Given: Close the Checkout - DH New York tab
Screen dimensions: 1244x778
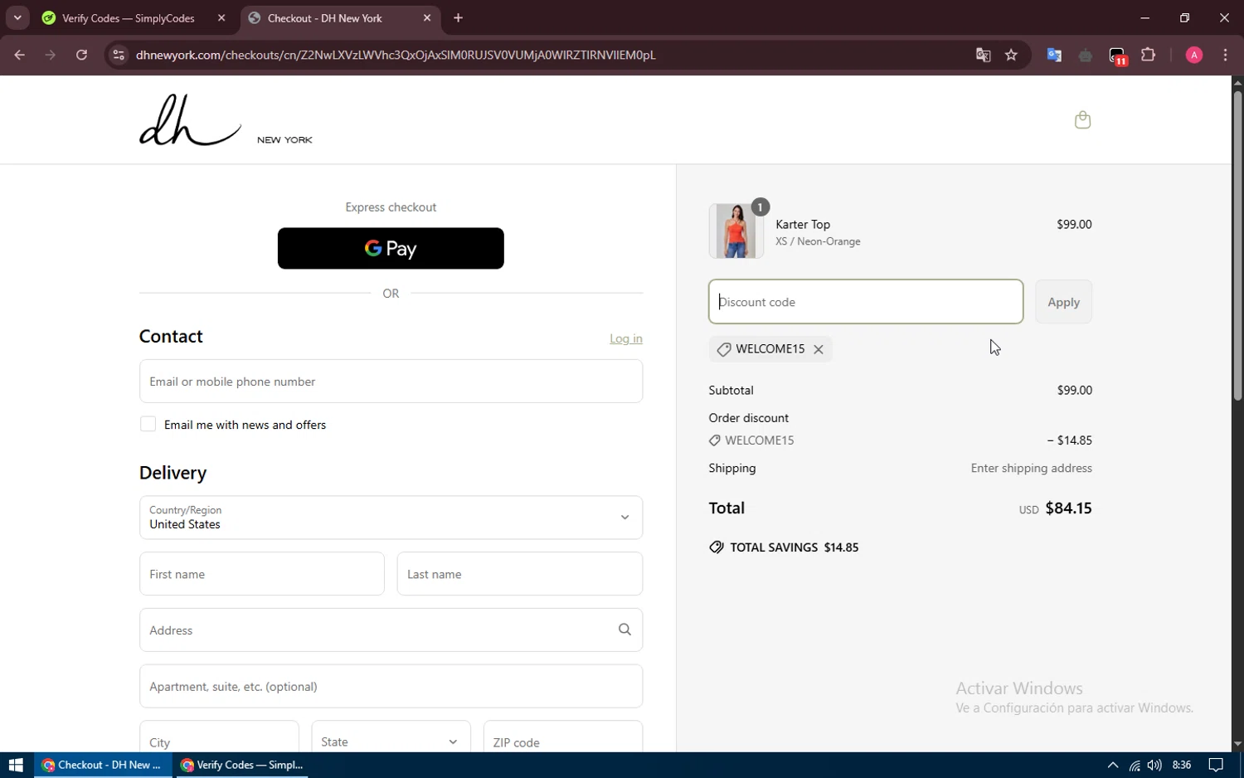Looking at the screenshot, I should [427, 18].
